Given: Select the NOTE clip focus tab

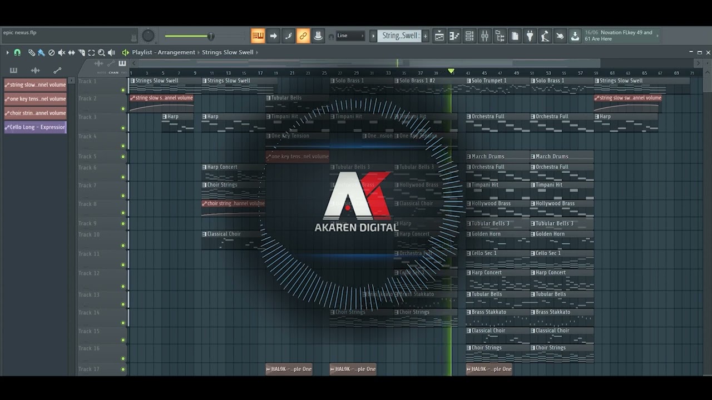Looking at the screenshot, I should (x=102, y=73).
